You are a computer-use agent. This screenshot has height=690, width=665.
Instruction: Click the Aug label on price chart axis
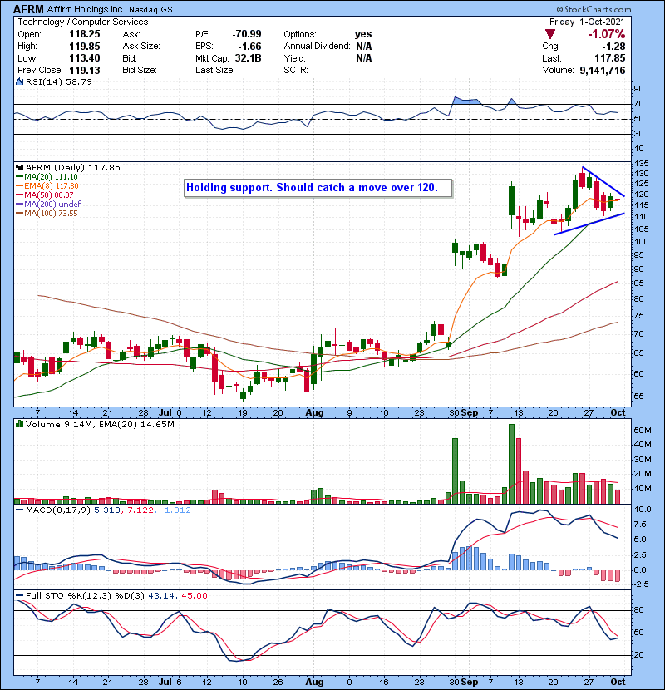pos(314,413)
